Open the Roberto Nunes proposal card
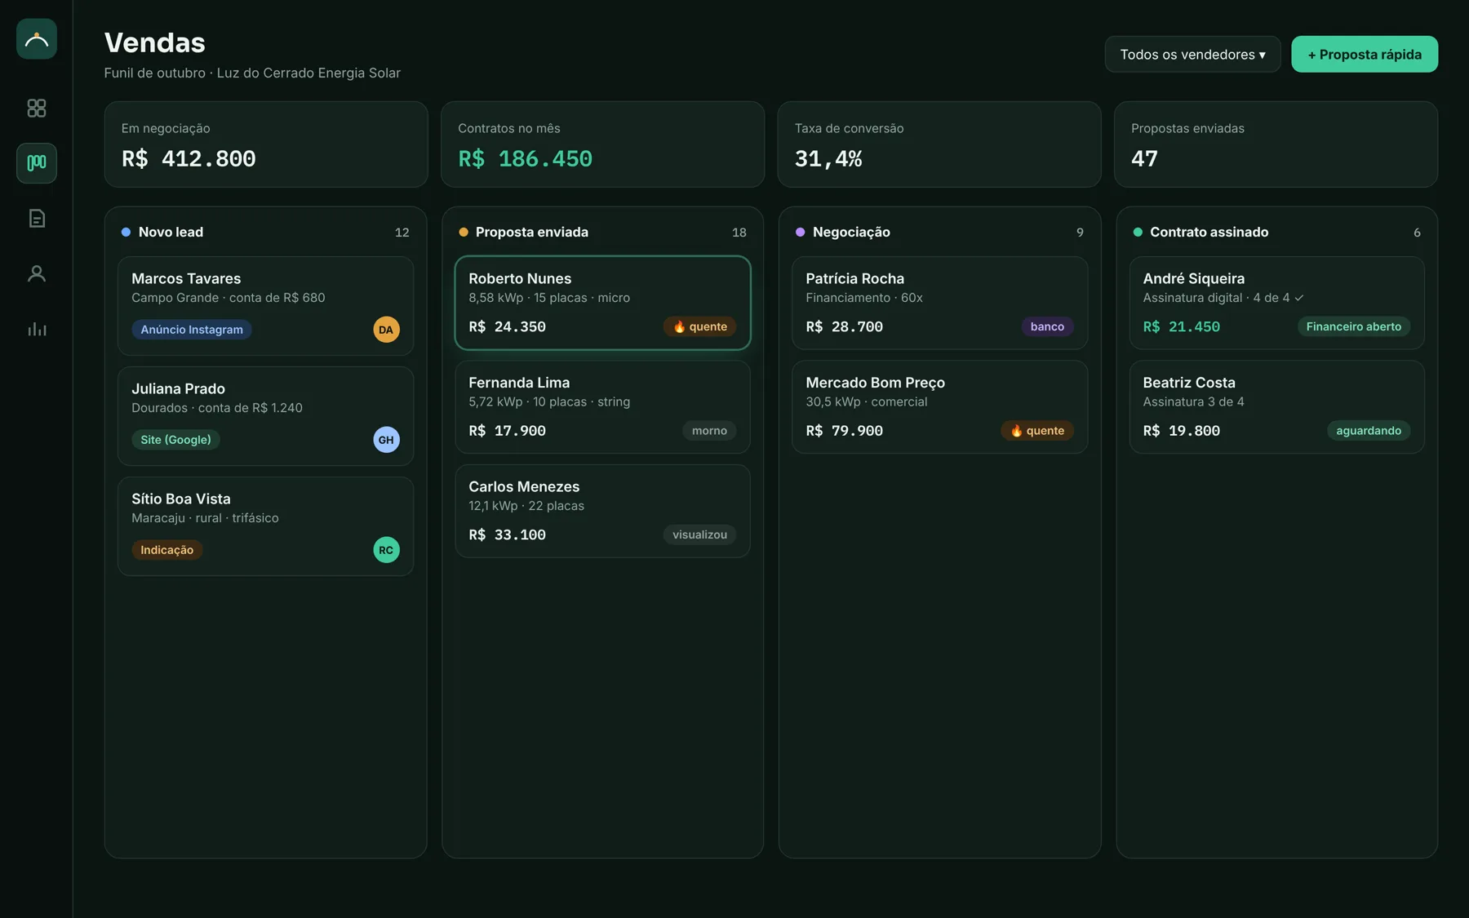The width and height of the screenshot is (1469, 918). tap(602, 303)
